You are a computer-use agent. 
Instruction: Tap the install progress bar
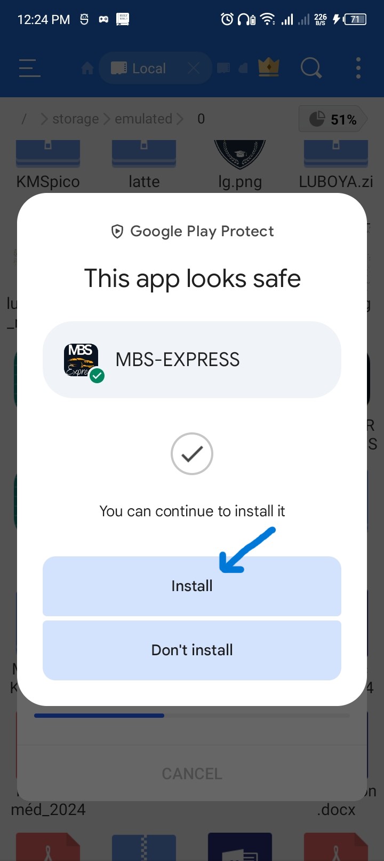point(192,715)
